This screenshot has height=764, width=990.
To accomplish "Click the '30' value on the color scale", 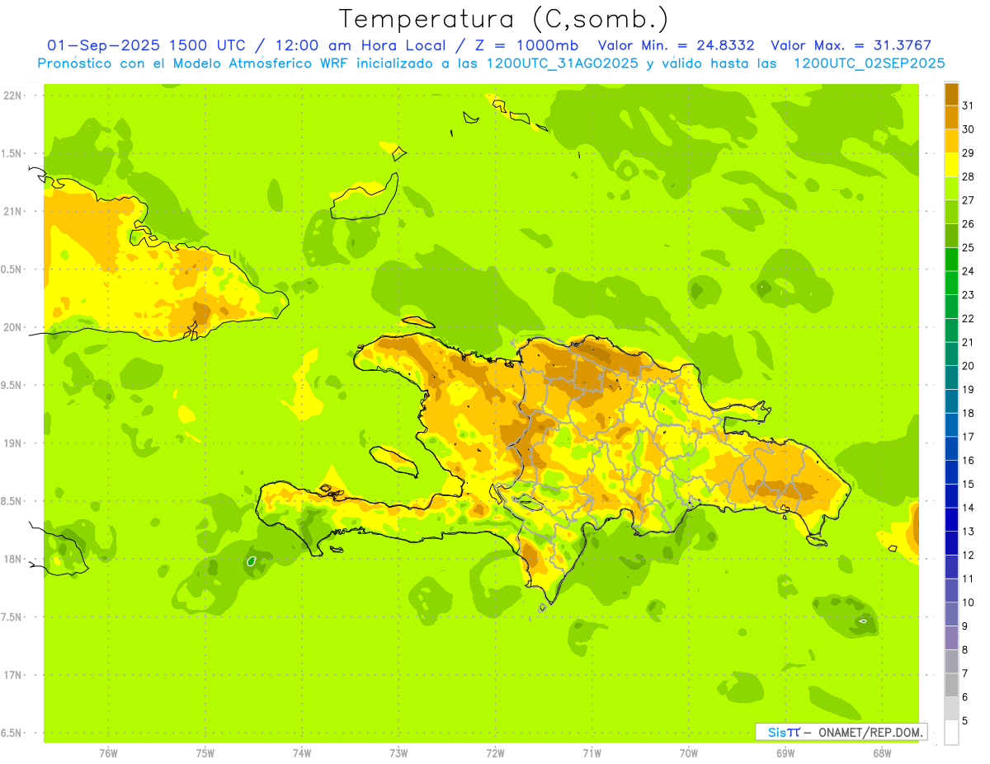I will pos(968,129).
